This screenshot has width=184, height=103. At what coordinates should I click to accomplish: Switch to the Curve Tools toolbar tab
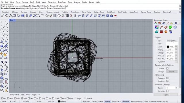[86, 12]
